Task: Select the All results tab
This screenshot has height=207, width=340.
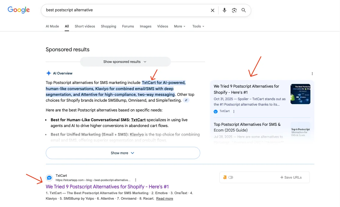Action: 67,26
